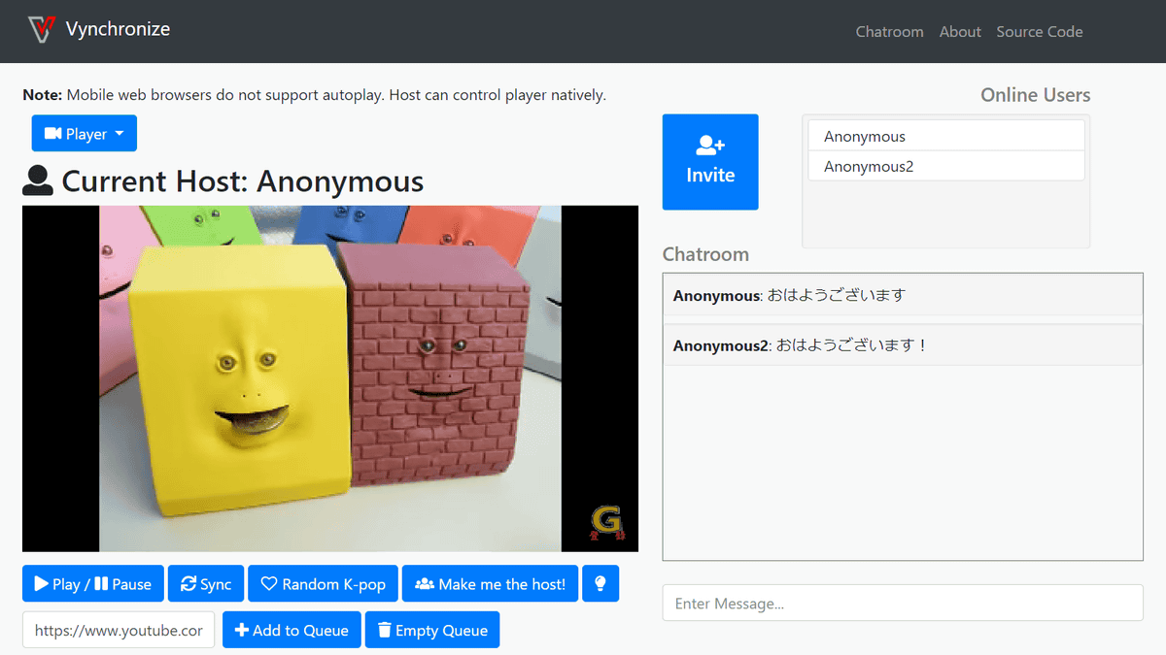Open the About nav link
The image size is (1166, 655).
click(x=960, y=31)
